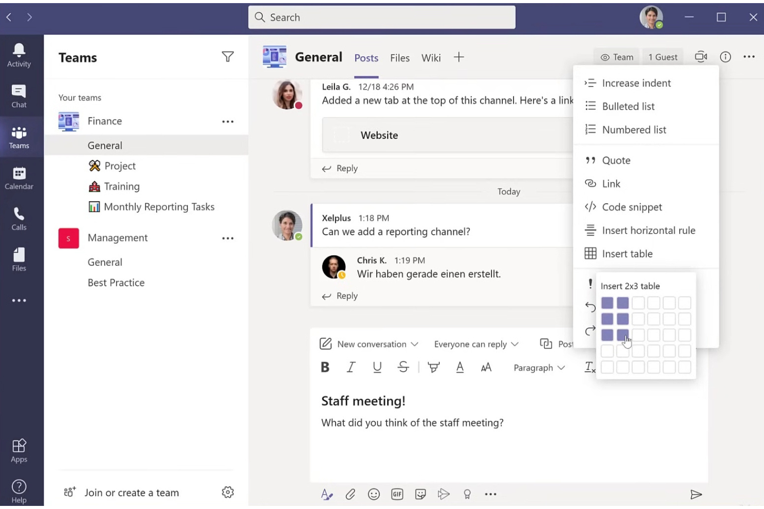Join or create a team

131,492
